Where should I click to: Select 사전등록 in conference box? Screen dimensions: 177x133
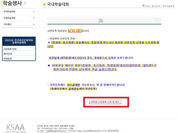point(8,59)
